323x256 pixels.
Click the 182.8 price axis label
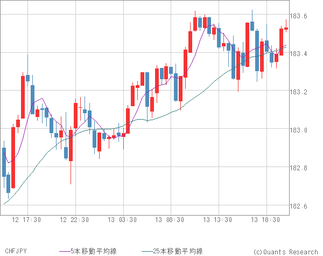click(298, 168)
